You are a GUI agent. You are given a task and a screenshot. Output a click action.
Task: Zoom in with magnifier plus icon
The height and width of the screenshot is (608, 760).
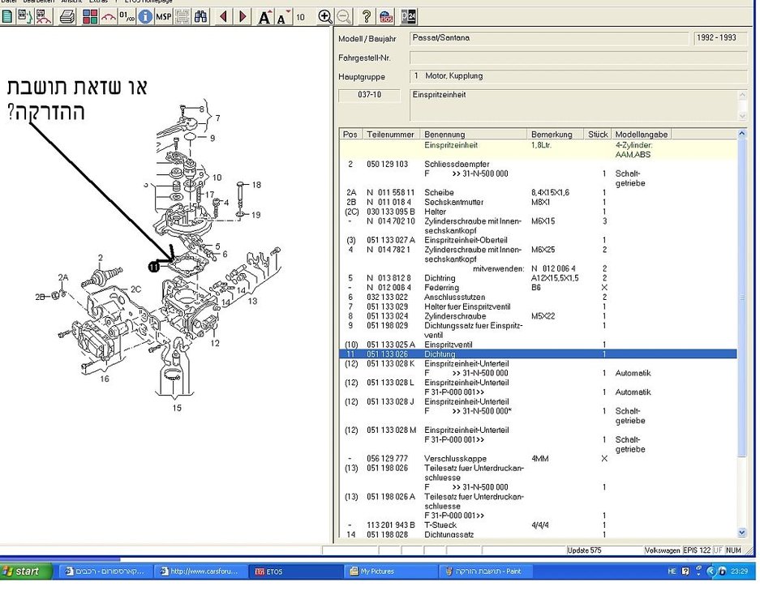click(324, 17)
